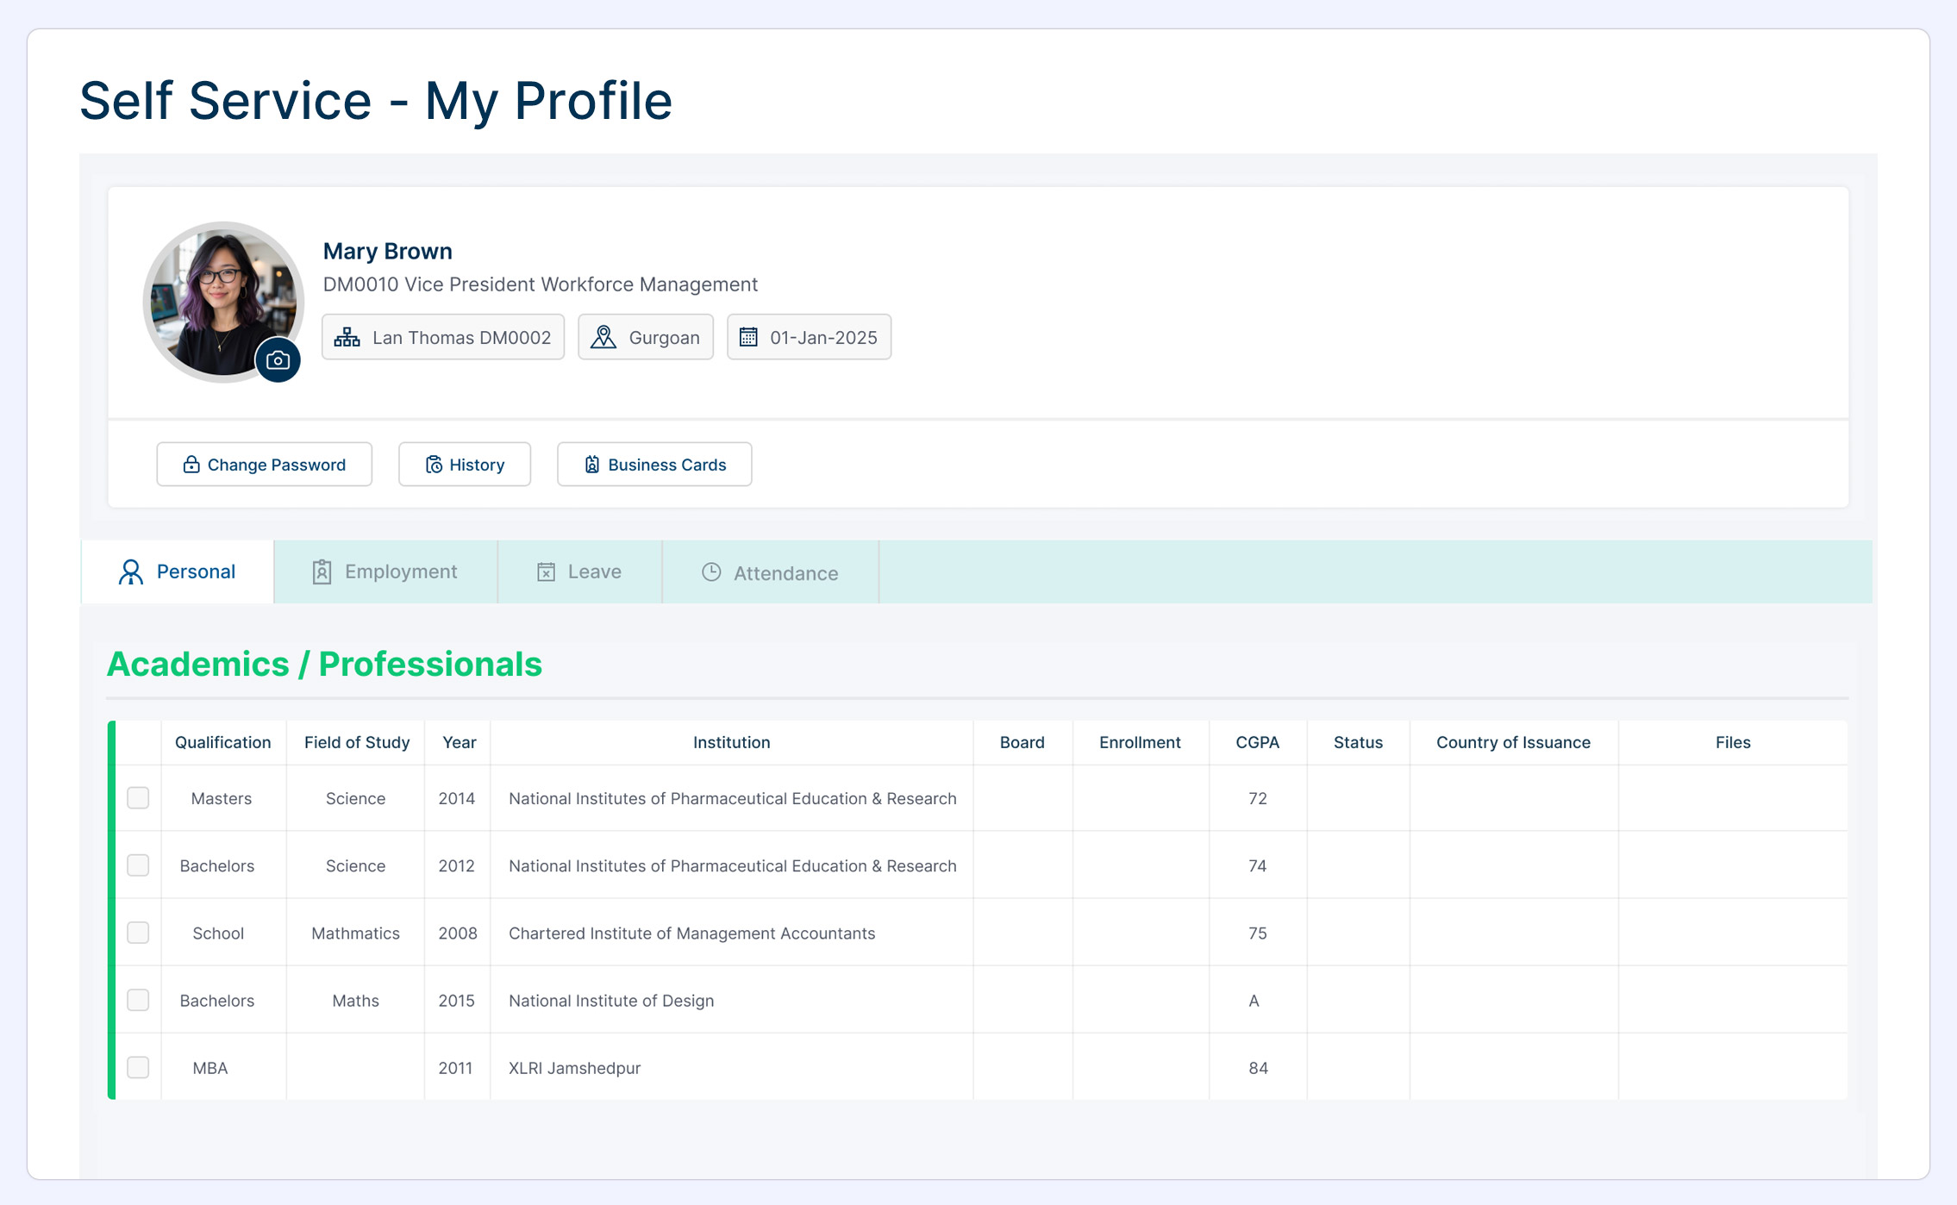1957x1205 pixels.
Task: Click the camera icon on profile photo
Action: click(278, 360)
